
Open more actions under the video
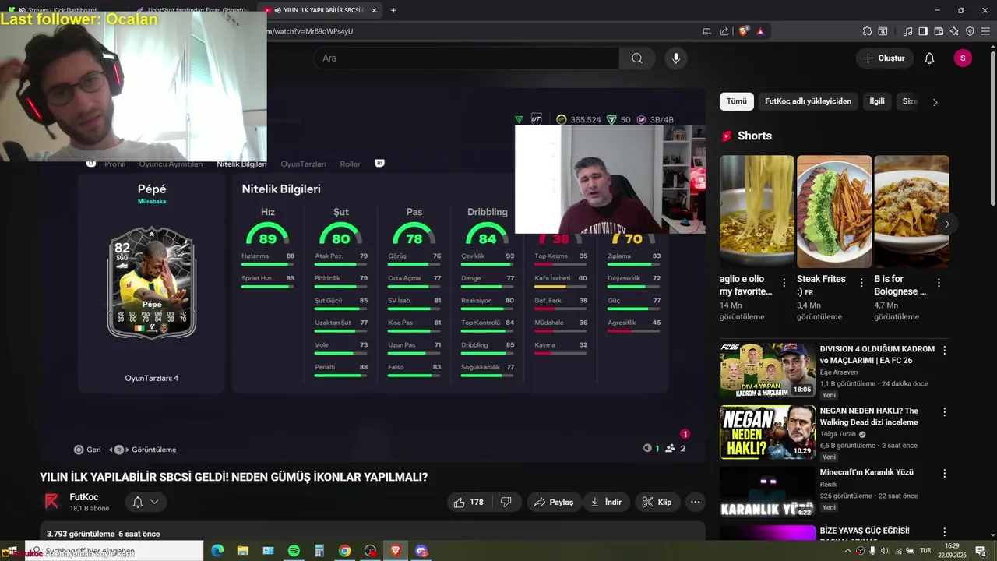point(696,503)
